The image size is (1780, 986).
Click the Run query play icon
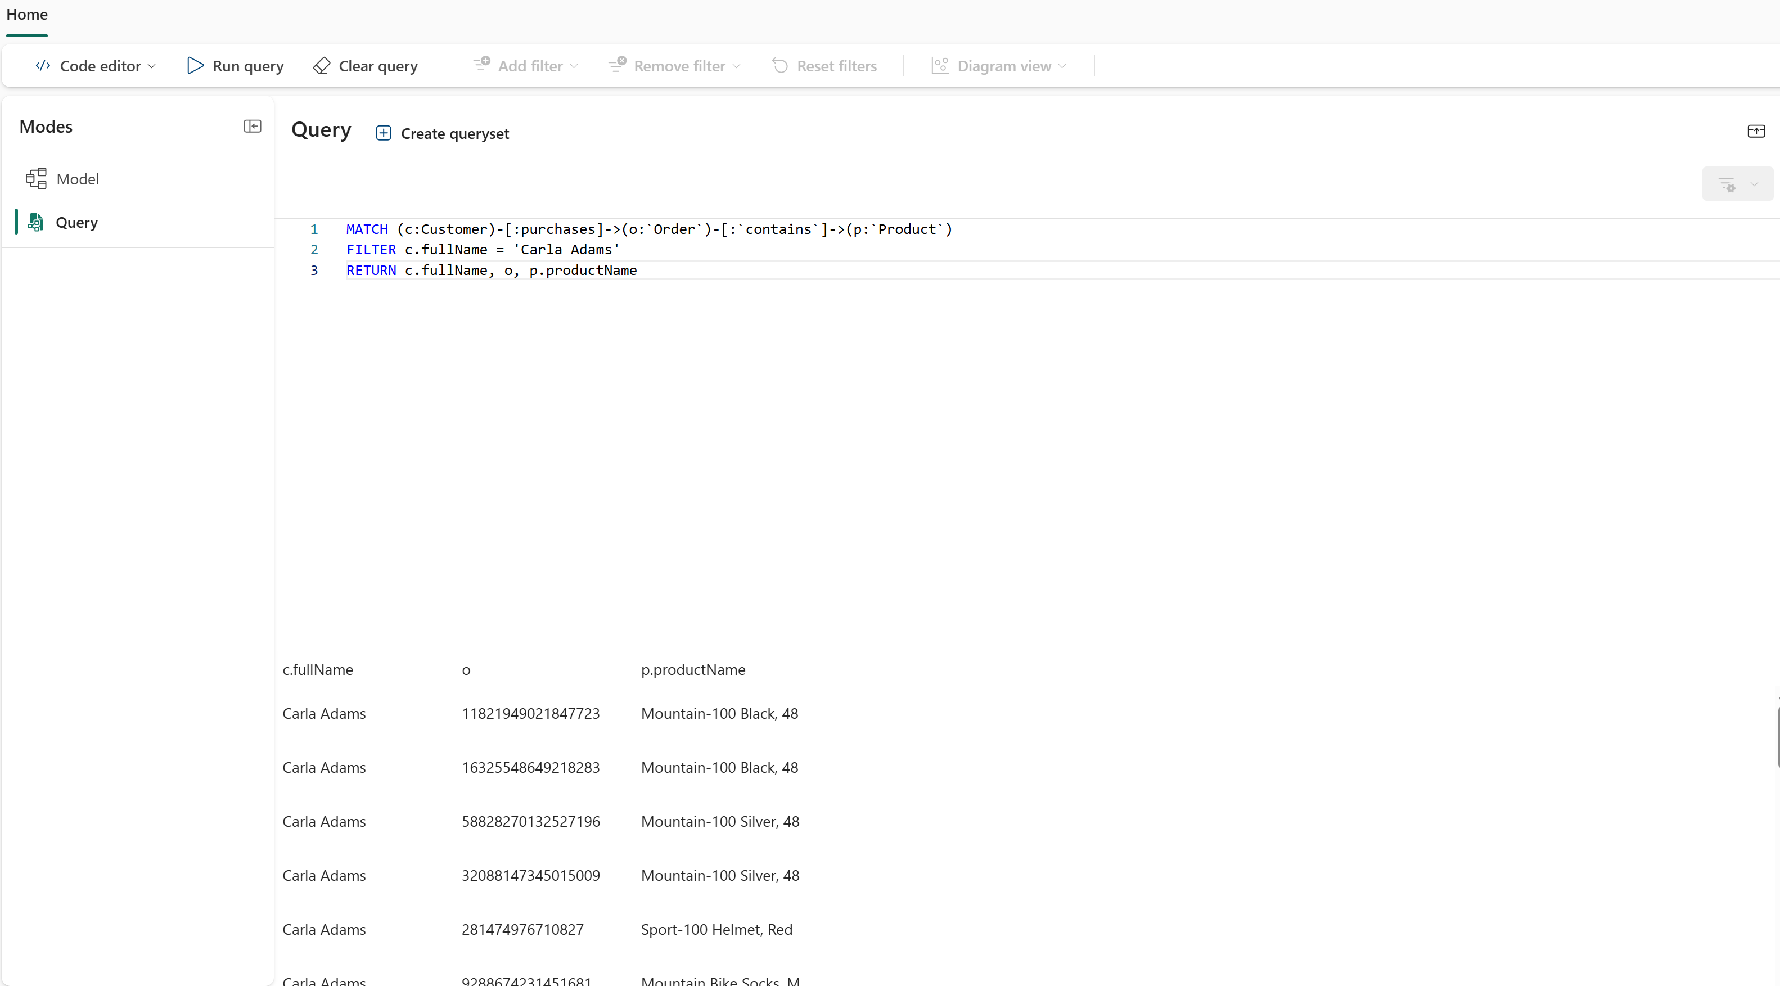coord(195,66)
